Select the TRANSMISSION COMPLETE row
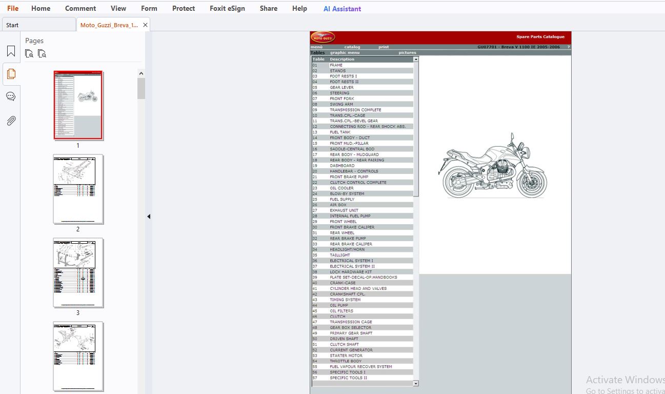Viewport: 665px width, 394px height. (362, 110)
